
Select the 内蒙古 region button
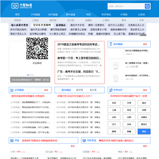click(x=144, y=117)
